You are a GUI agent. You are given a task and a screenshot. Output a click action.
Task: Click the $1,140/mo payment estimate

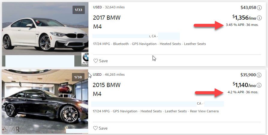click(x=244, y=85)
